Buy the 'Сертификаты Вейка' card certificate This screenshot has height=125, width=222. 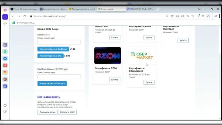point(149,37)
